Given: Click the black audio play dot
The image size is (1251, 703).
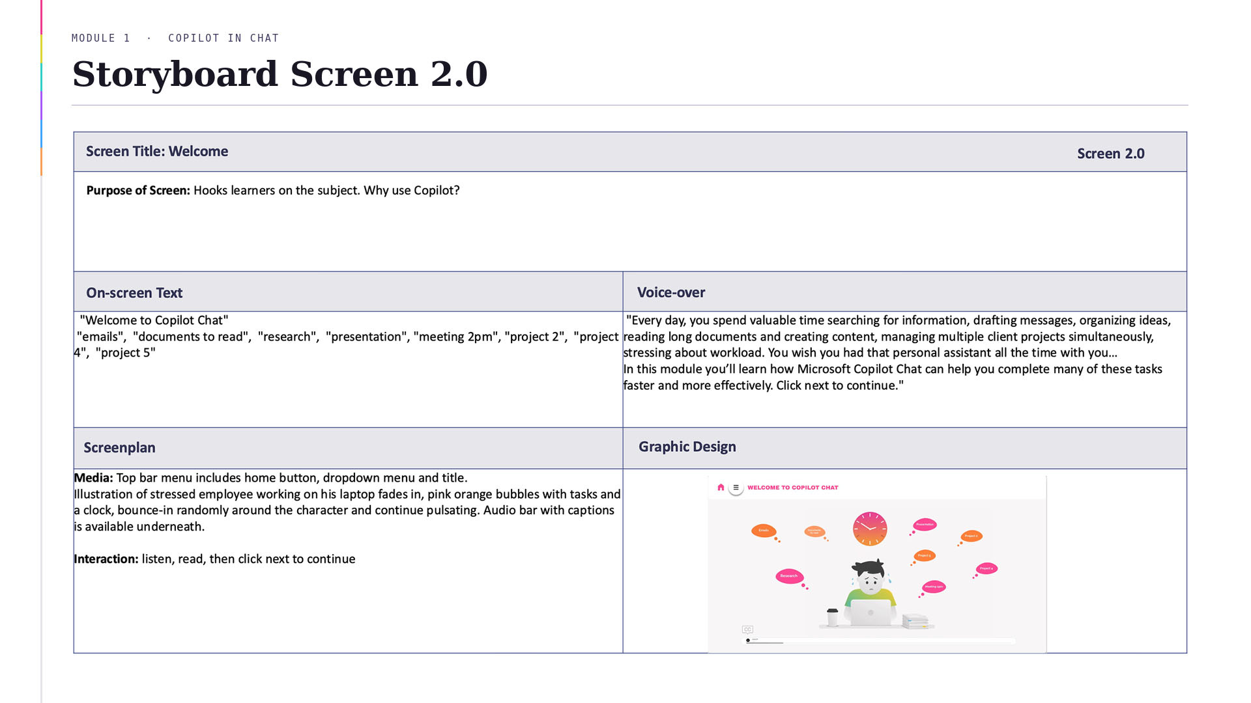Looking at the screenshot, I should (x=748, y=641).
